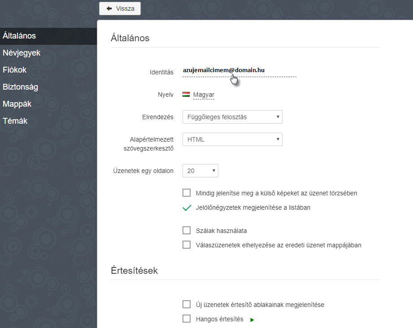Toggle the Szálak használata checkbox
Image resolution: width=413 pixels, height=328 pixels.
(x=187, y=230)
